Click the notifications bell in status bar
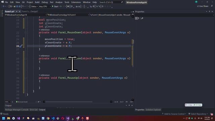Image resolution: width=215 pixels, height=121 pixels. coord(211,114)
